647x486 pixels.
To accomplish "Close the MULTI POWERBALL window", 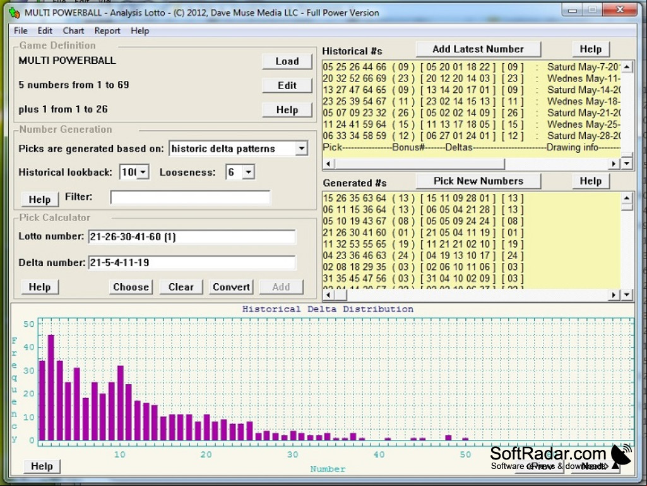I will tap(620, 10).
